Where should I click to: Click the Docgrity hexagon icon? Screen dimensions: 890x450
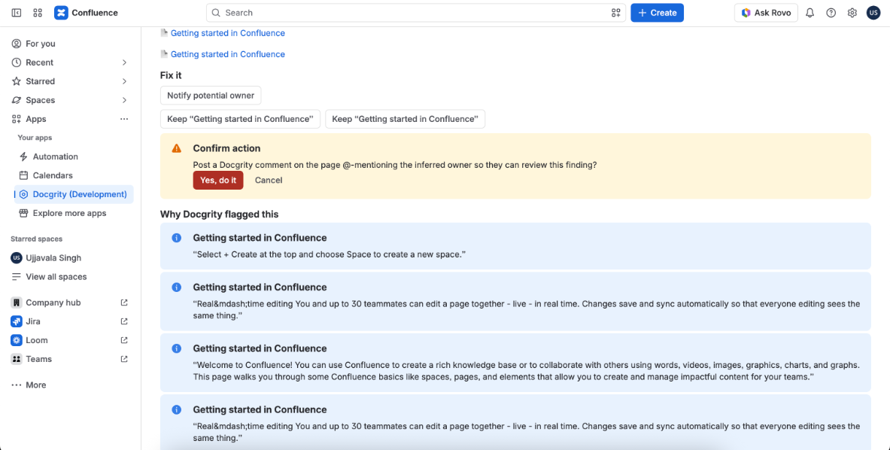23,194
